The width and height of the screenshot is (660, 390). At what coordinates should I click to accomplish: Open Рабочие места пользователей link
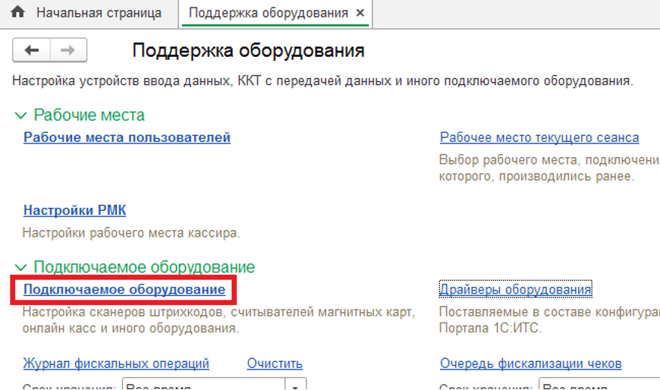[x=127, y=137]
